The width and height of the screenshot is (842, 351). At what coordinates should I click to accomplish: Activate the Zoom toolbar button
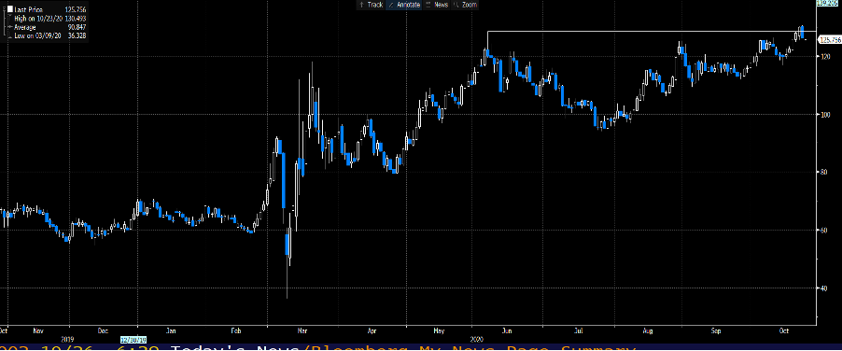tap(465, 5)
